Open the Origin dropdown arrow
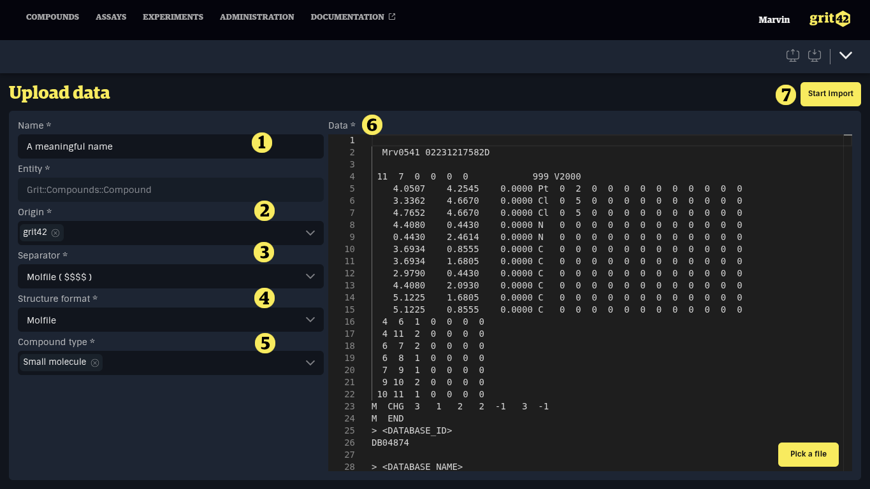The image size is (870, 489). [x=310, y=233]
